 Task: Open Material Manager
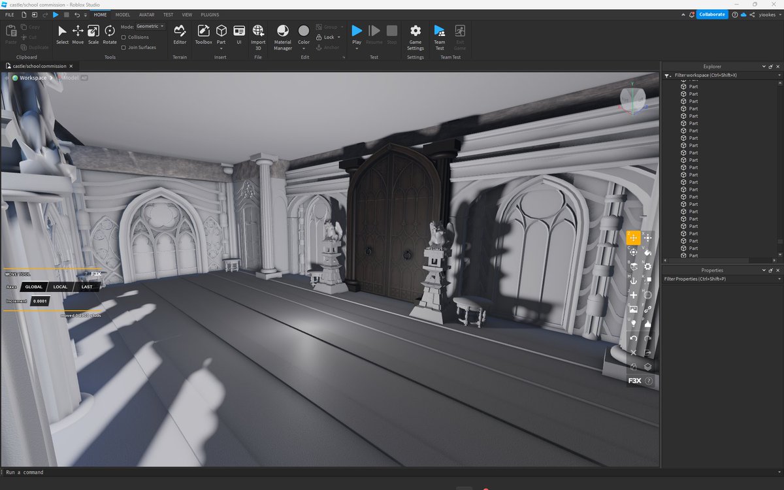(283, 37)
